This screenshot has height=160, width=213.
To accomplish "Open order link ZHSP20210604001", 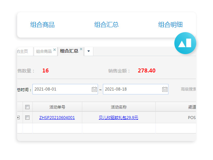I will pyautogui.click(x=57, y=117).
